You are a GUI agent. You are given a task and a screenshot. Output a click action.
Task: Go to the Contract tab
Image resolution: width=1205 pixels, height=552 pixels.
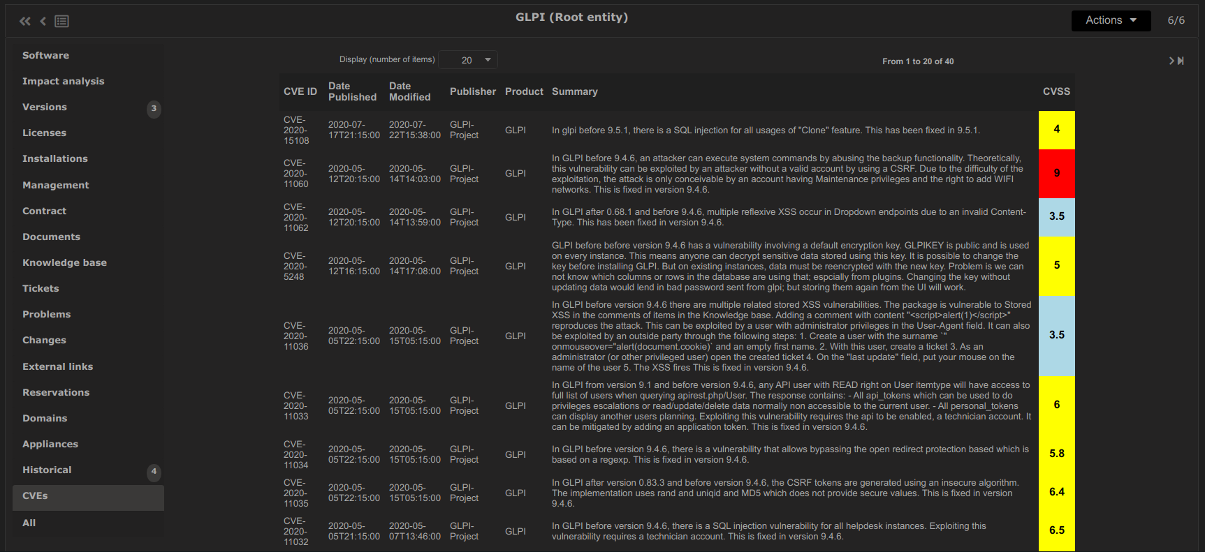coord(44,211)
